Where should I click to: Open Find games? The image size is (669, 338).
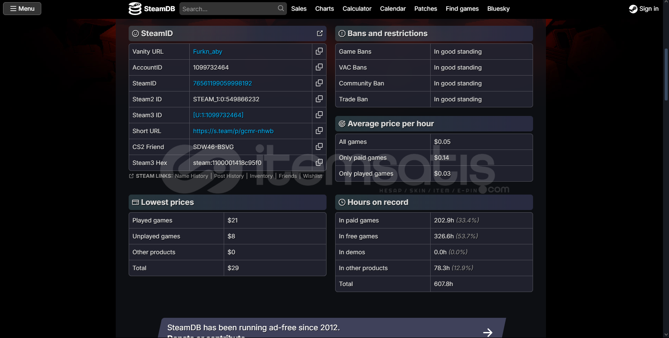pos(462,9)
